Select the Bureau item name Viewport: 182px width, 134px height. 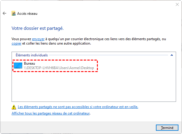coord(30,63)
